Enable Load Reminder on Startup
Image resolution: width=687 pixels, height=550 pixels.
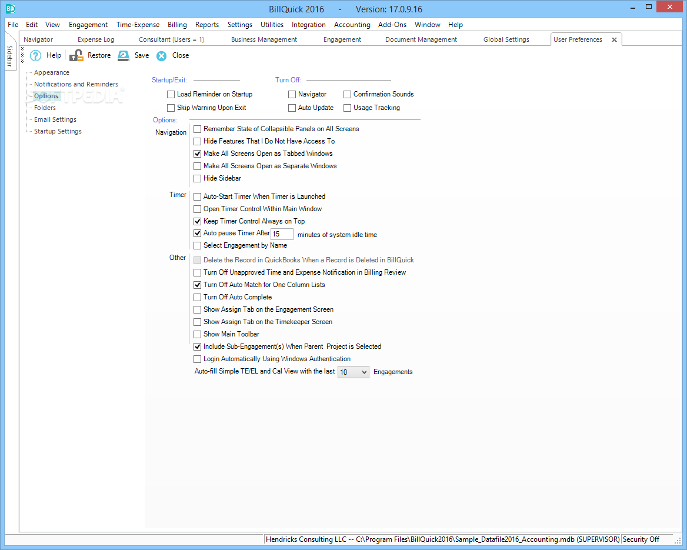171,94
